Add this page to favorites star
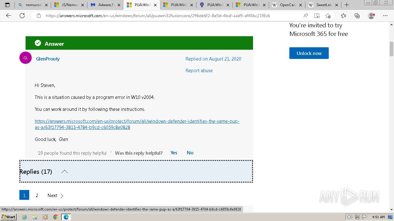 point(328,16)
